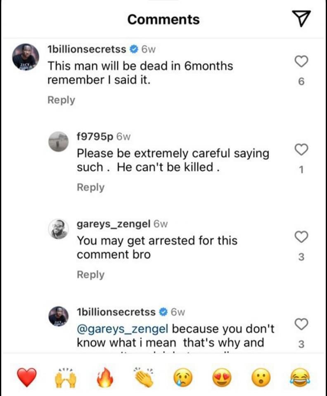The height and width of the screenshot is (396, 327).
Task: Tap the heart-eyes emoji reaction
Action: 222,377
